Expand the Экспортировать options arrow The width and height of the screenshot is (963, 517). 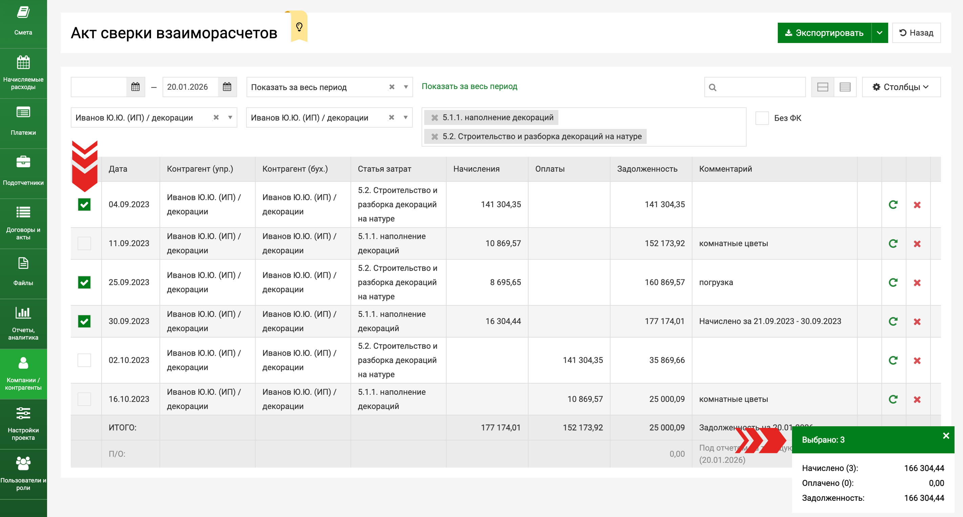[x=879, y=33]
